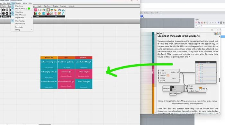
Task: Select the pink ear Util icon
Action: (56, 13)
